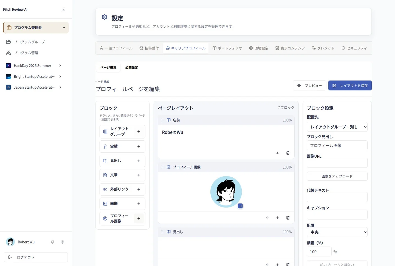The width and height of the screenshot is (395, 266).
Task: Open the 環境設定 tab
Action: (x=259, y=48)
